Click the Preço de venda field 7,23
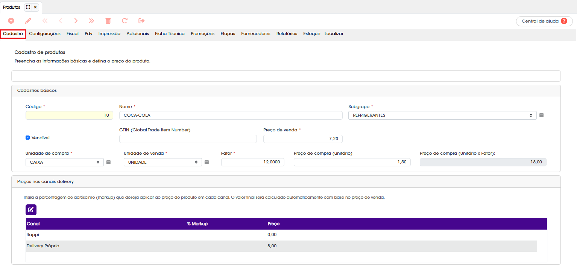 pos(303,139)
